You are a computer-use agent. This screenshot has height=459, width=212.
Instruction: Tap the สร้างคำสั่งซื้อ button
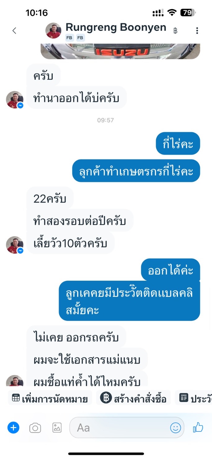click(134, 399)
